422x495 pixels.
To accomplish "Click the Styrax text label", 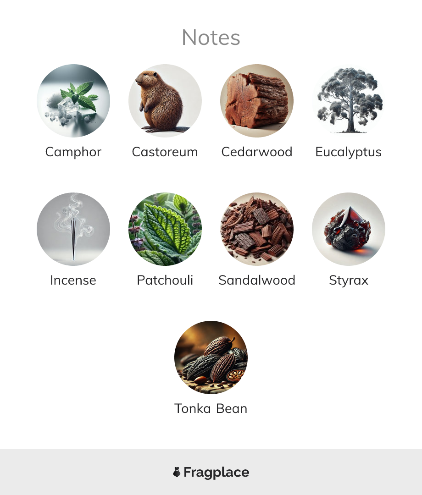I will pyautogui.click(x=349, y=280).
